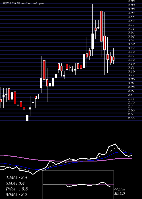Click the 3.26 price axis label
Image resolution: width=142 pixels, height=199 pixels.
point(131,63)
